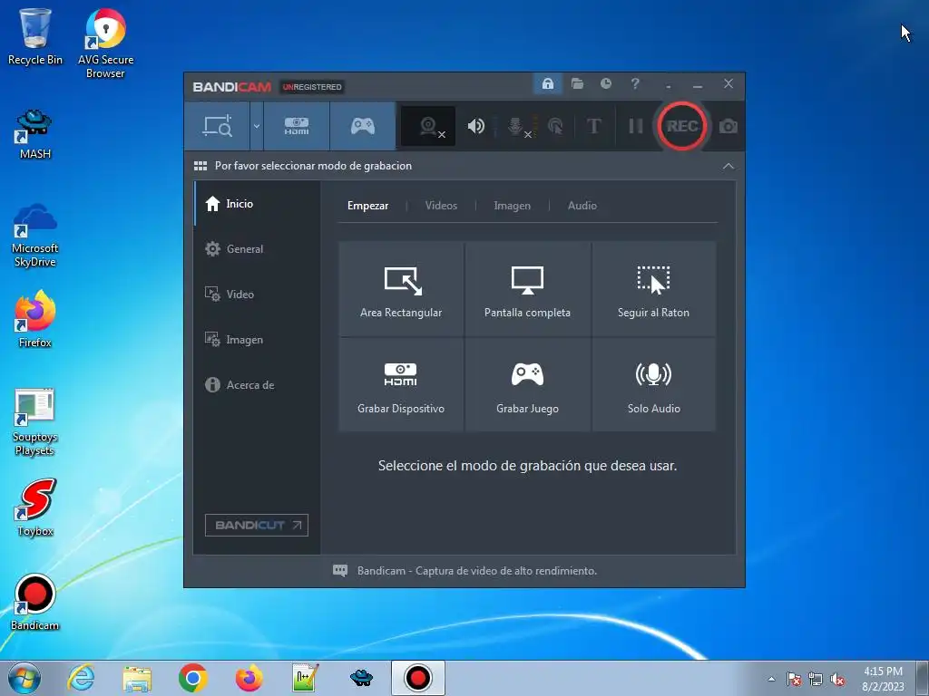Open the output folder icon
This screenshot has width=929, height=696.
[x=577, y=84]
